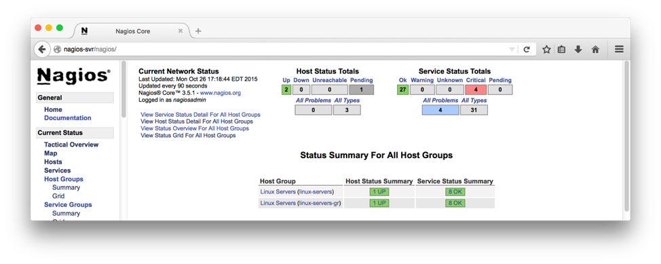Open the downloads arrow icon
661x264 pixels.
point(578,50)
